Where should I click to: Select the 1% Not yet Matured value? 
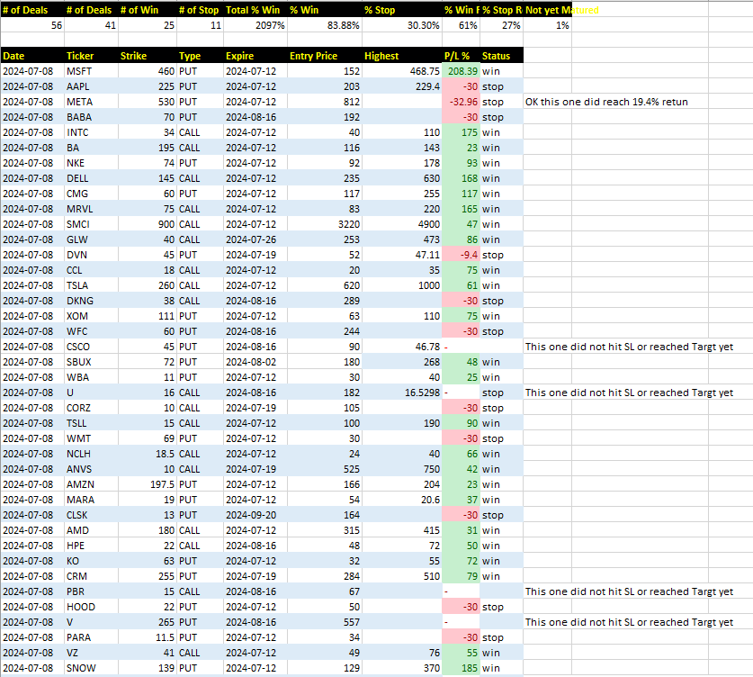pyautogui.click(x=548, y=25)
